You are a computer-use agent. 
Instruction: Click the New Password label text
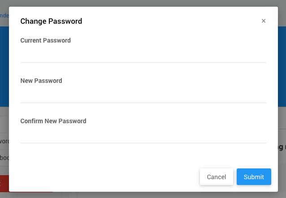point(41,81)
